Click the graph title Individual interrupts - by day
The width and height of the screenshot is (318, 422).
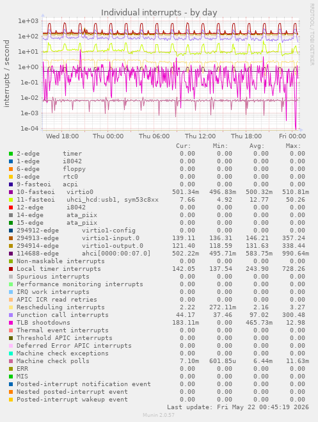coord(159,13)
